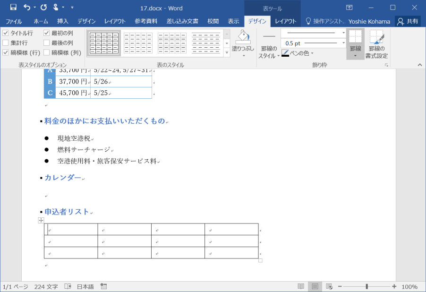
Task: Click the Ribbon Display Options icon
Action: [349, 8]
